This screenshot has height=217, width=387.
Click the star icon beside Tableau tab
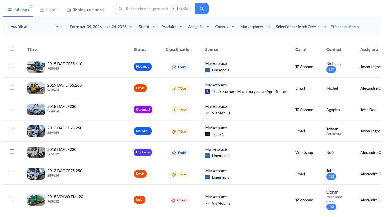point(31,6)
